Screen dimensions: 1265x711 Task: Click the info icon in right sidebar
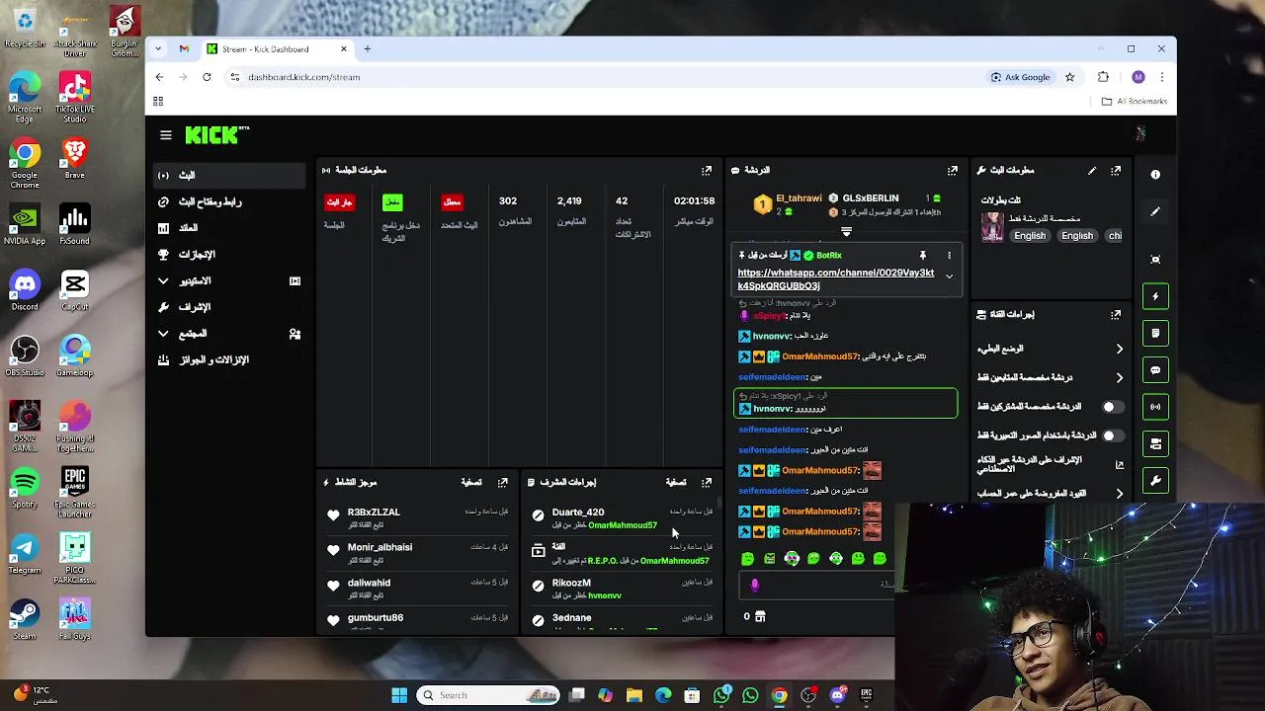[x=1155, y=175]
